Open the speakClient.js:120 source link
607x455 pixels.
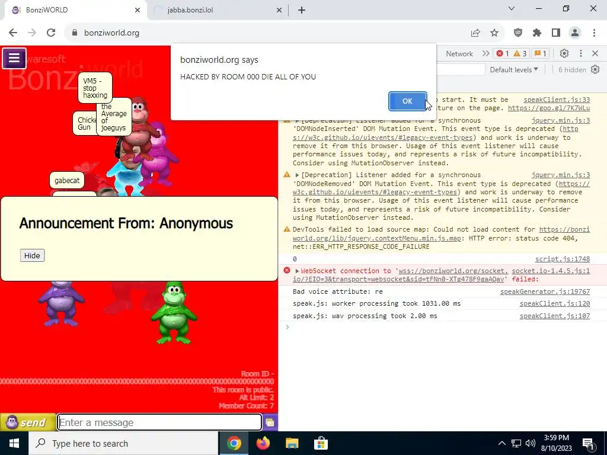[555, 303]
